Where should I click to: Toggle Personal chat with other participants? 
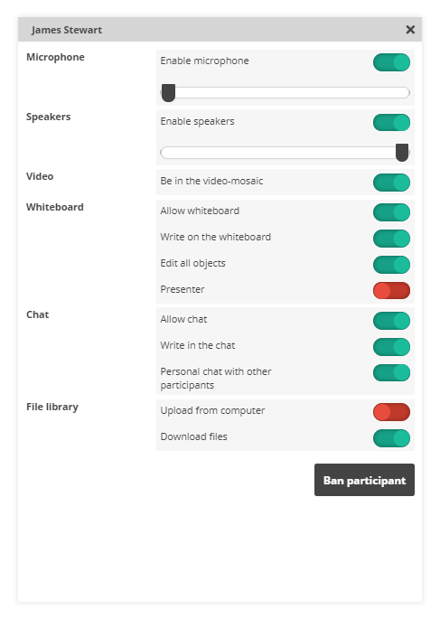pos(391,372)
